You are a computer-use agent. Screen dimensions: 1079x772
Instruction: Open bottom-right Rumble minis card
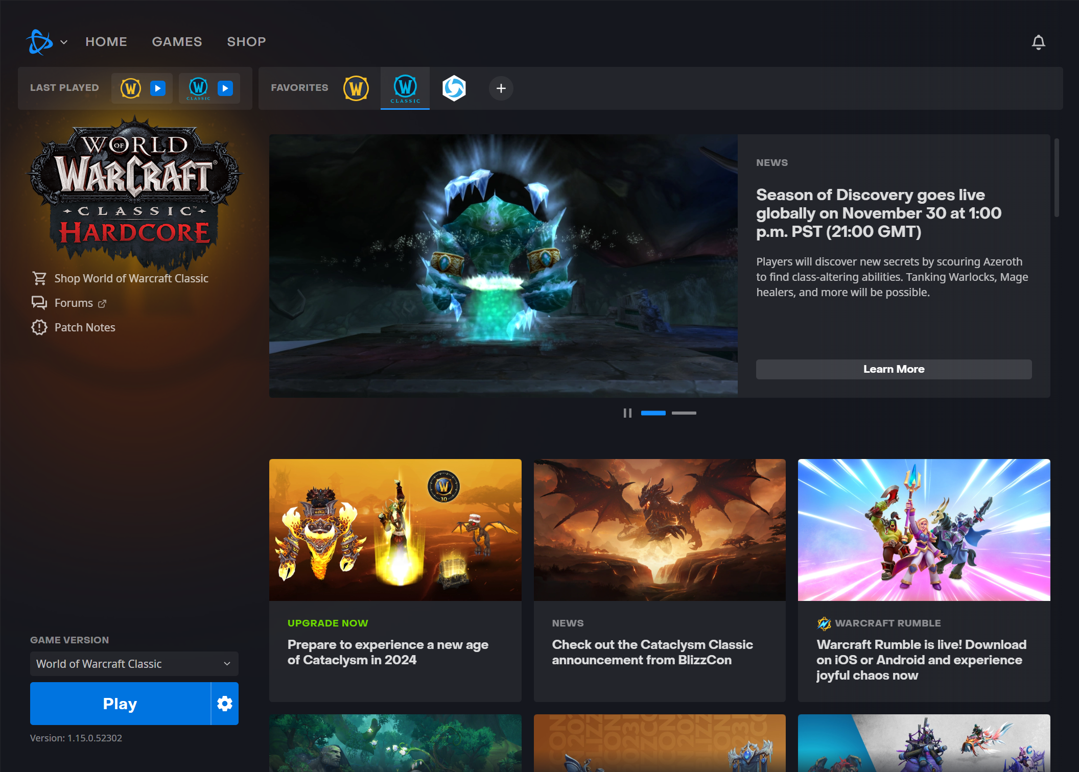(924, 743)
